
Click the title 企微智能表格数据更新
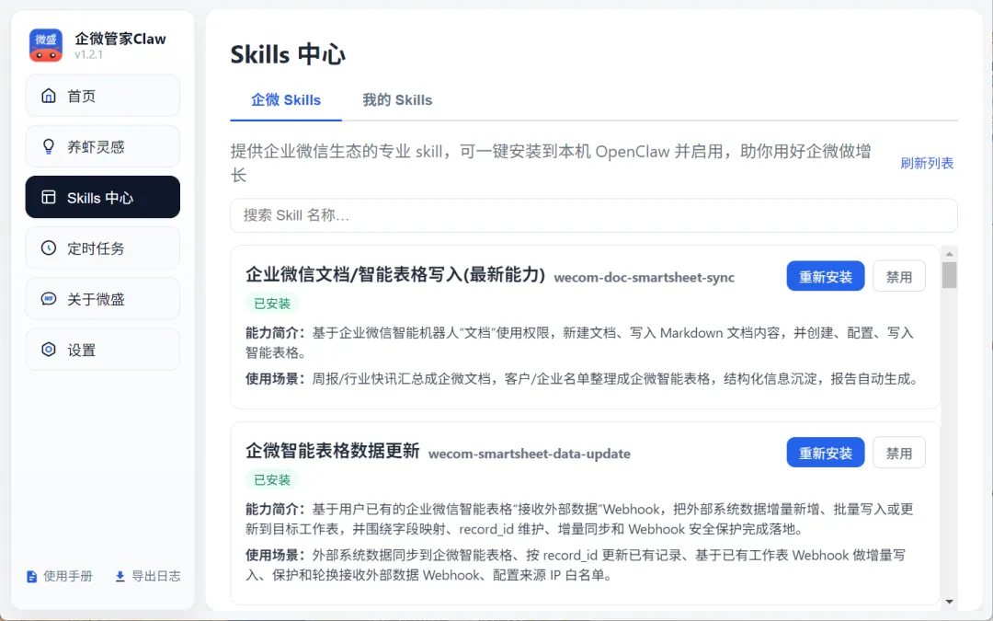333,451
